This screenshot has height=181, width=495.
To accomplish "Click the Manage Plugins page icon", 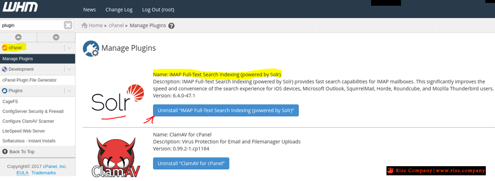I will [x=91, y=49].
